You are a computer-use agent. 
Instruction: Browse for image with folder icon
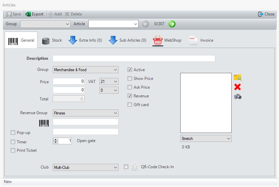pyautogui.click(x=238, y=78)
